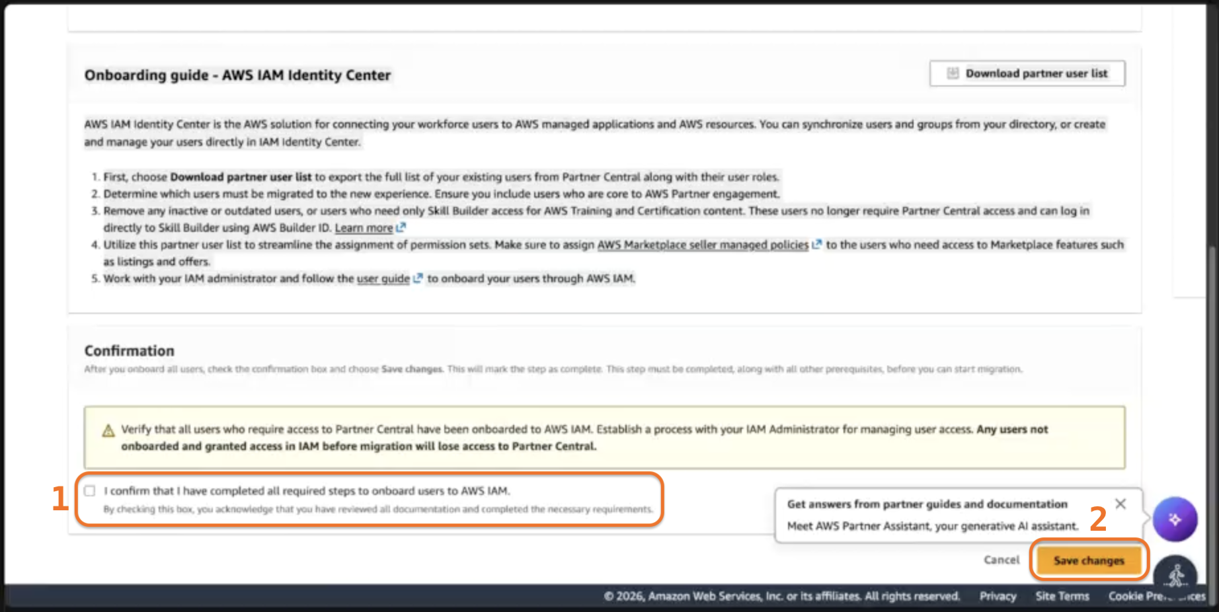
Task: Check the IAM onboarding confirmation checkbox
Action: click(90, 490)
